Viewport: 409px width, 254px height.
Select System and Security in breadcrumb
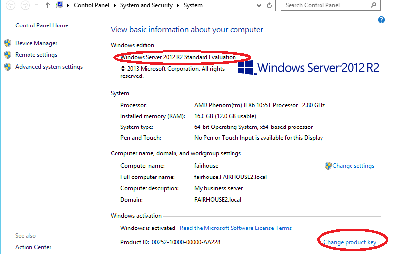[x=146, y=5]
